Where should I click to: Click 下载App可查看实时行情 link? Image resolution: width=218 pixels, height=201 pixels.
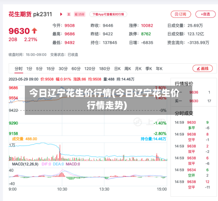click(108, 14)
